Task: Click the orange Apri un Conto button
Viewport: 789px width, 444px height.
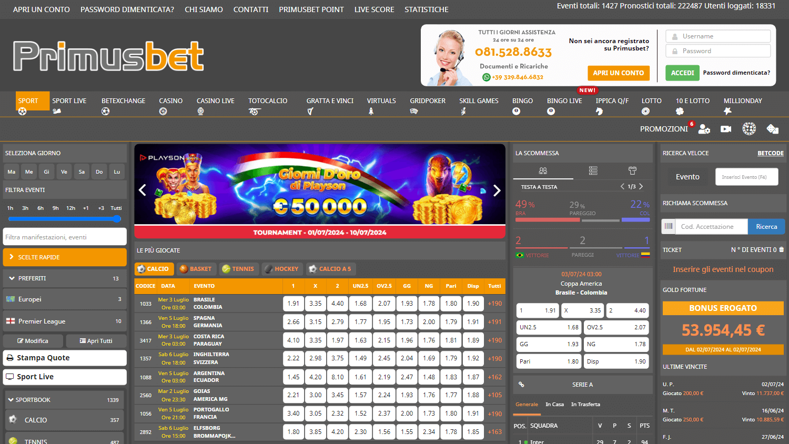Action: [x=619, y=73]
